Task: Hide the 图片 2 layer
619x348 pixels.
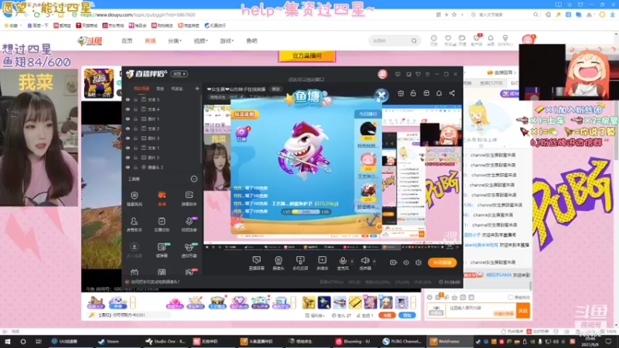Action: (x=128, y=158)
